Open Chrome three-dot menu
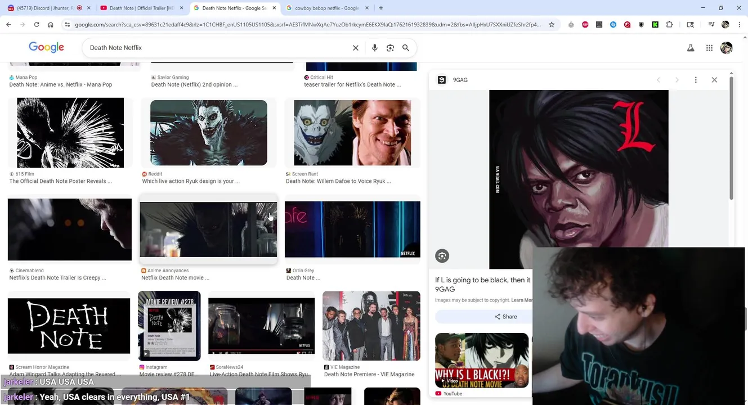 (739, 25)
